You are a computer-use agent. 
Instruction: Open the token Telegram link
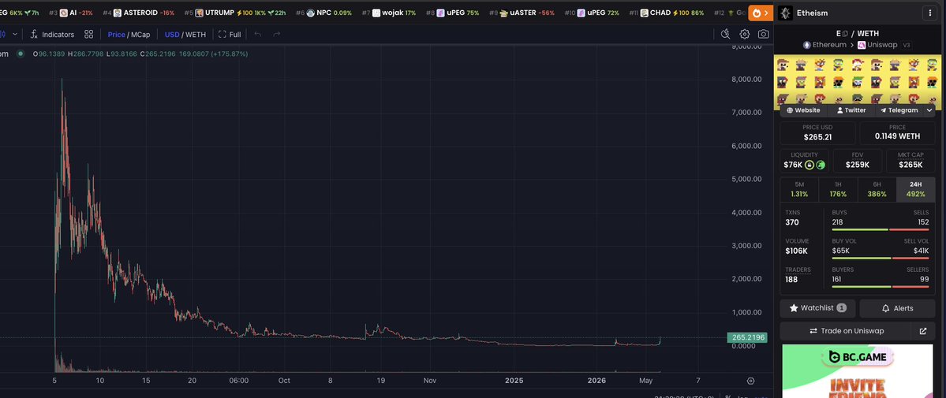point(899,110)
